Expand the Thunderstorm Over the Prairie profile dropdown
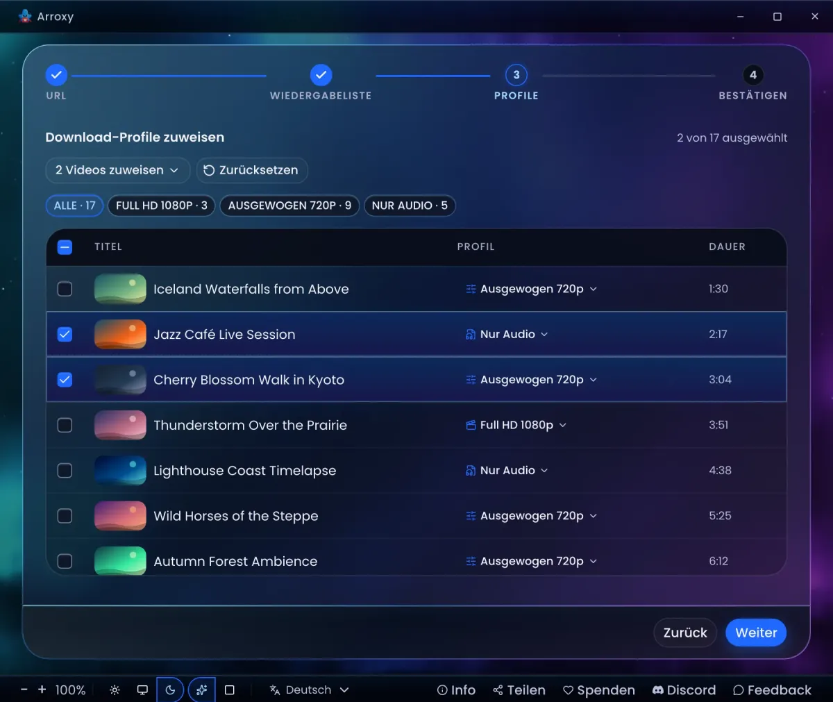The height and width of the screenshot is (702, 833). [516, 425]
